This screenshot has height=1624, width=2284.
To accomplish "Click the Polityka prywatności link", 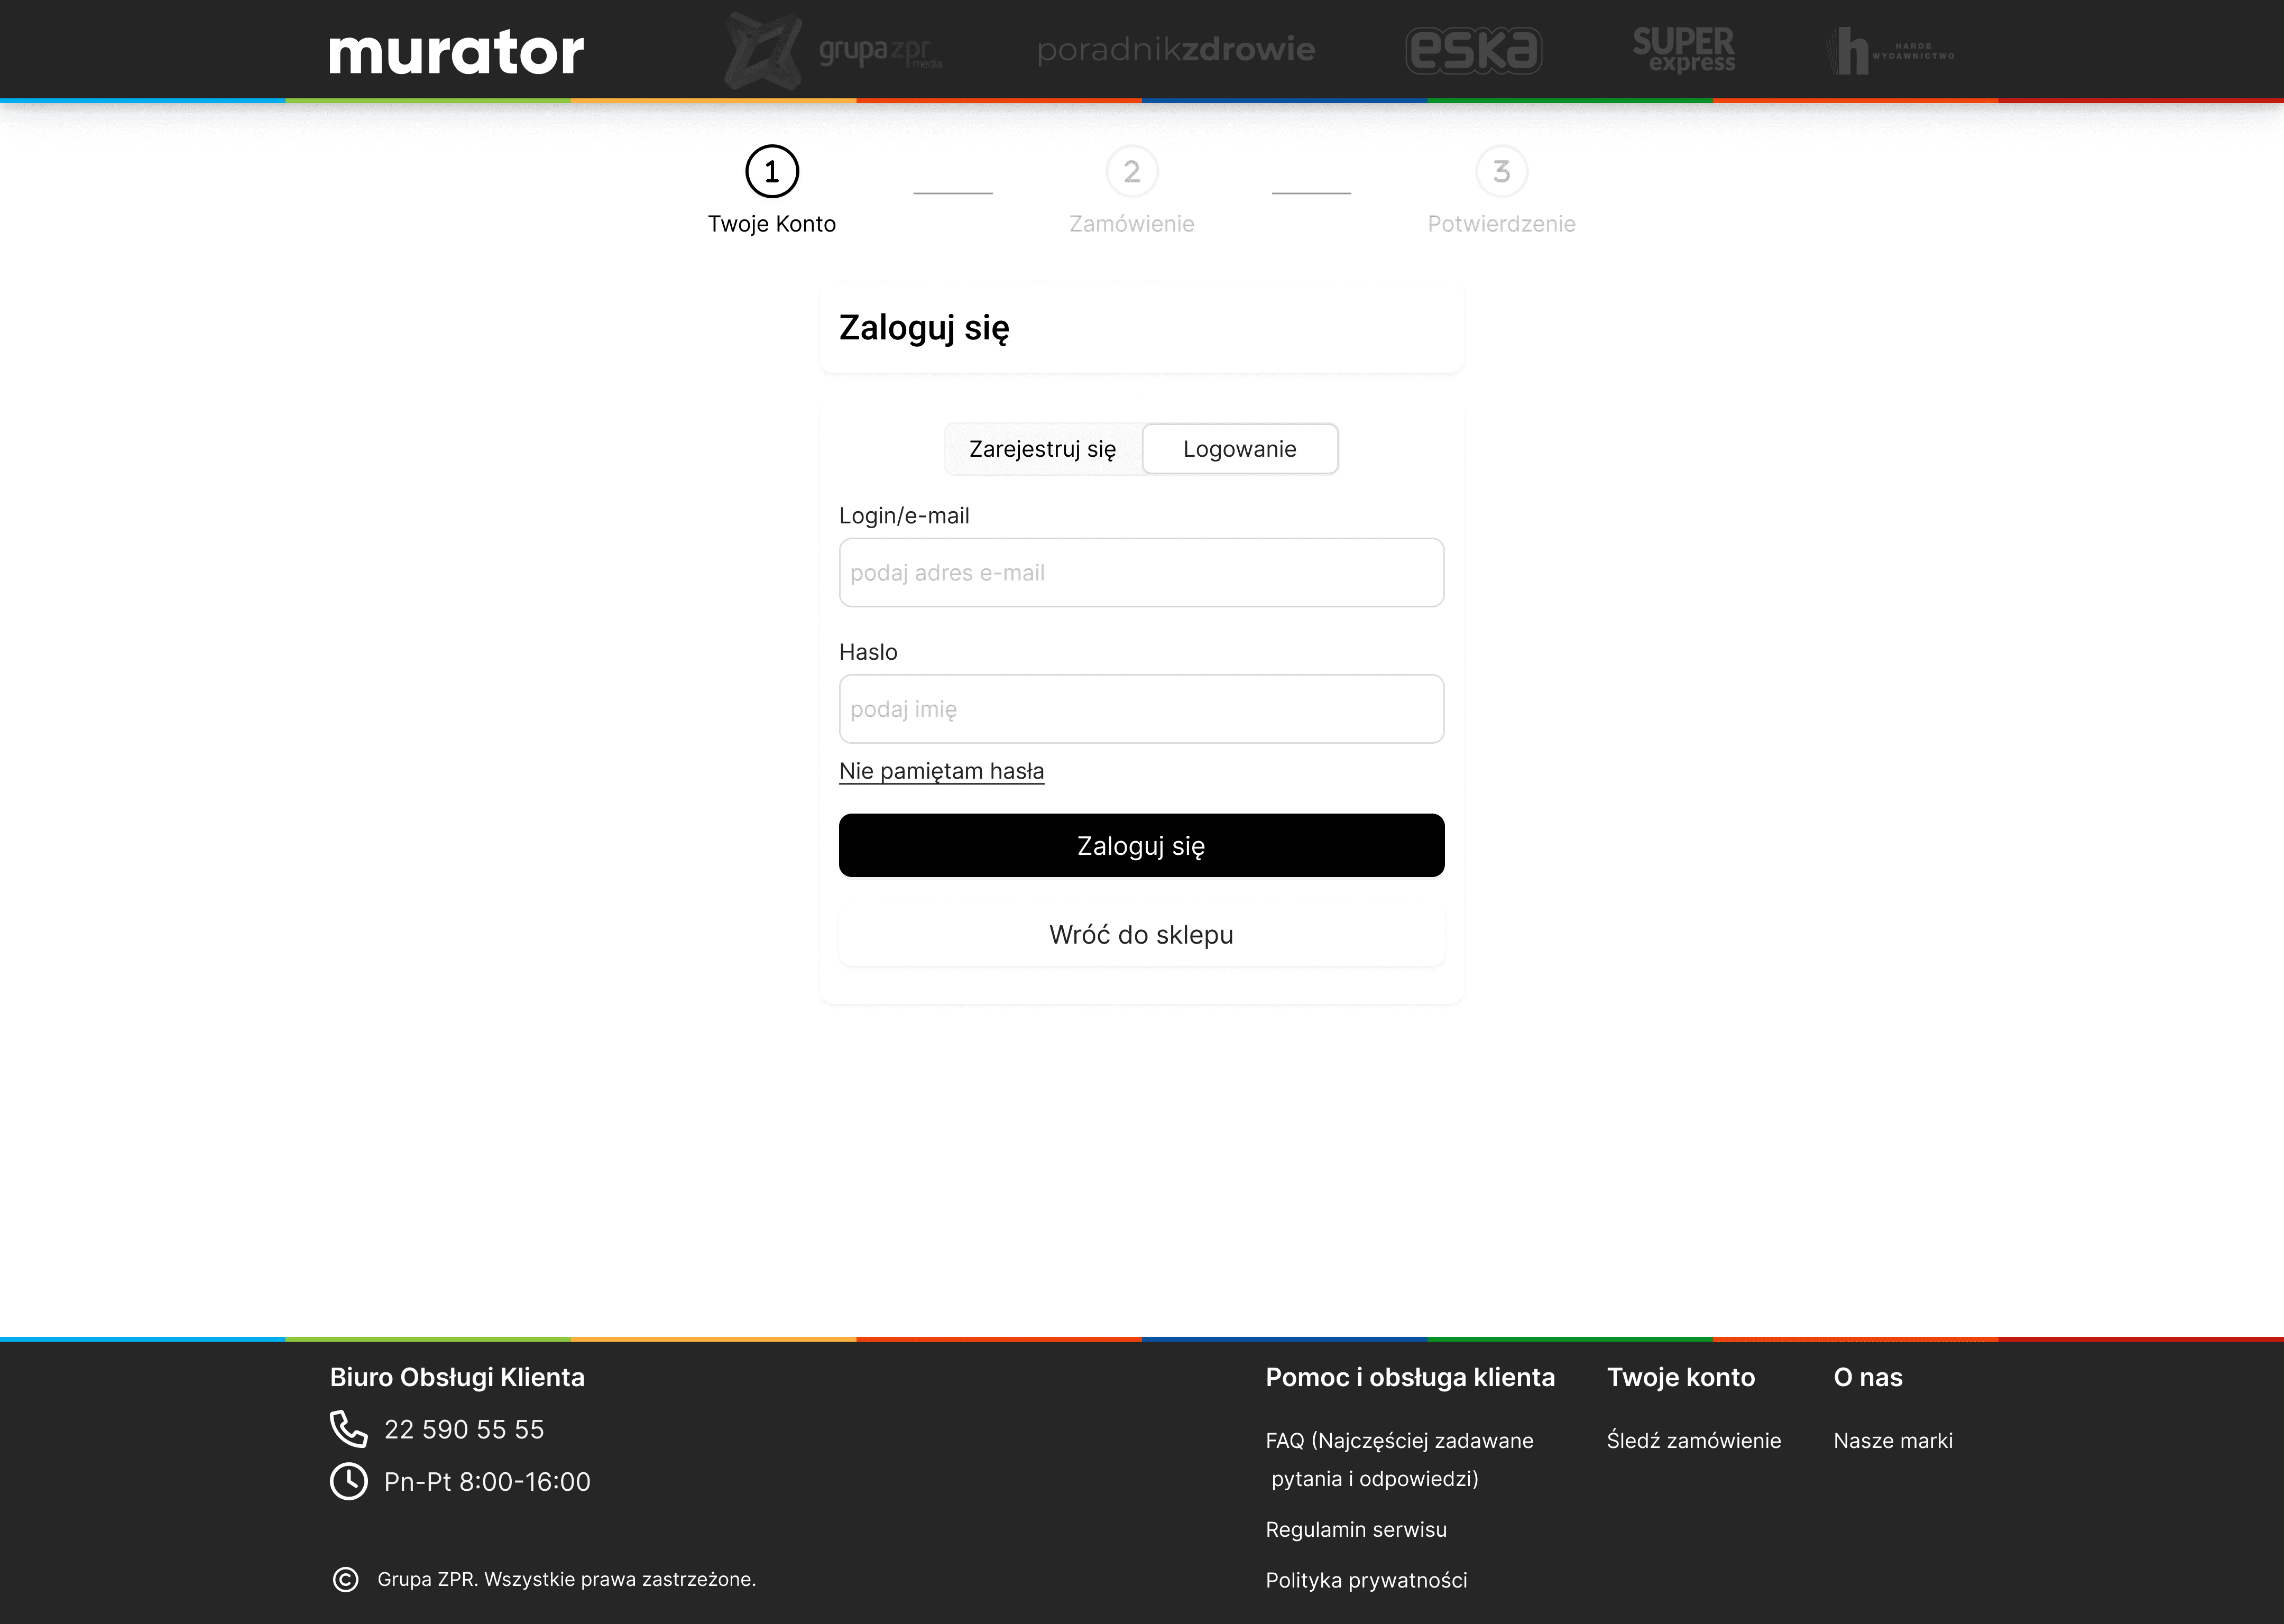I will (1366, 1580).
